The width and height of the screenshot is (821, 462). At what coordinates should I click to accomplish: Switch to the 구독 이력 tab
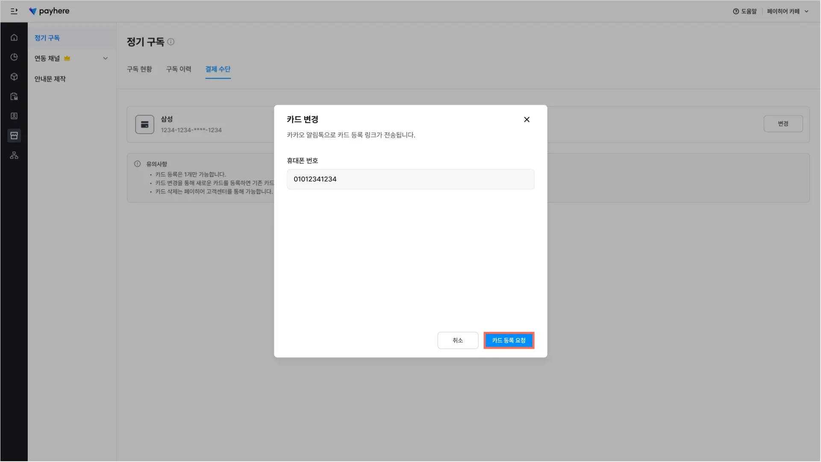(179, 69)
